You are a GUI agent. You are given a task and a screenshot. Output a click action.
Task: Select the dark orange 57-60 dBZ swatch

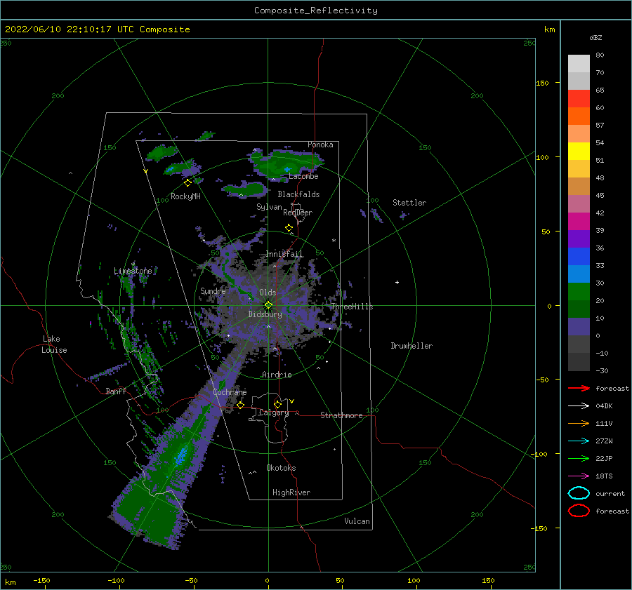click(579, 116)
